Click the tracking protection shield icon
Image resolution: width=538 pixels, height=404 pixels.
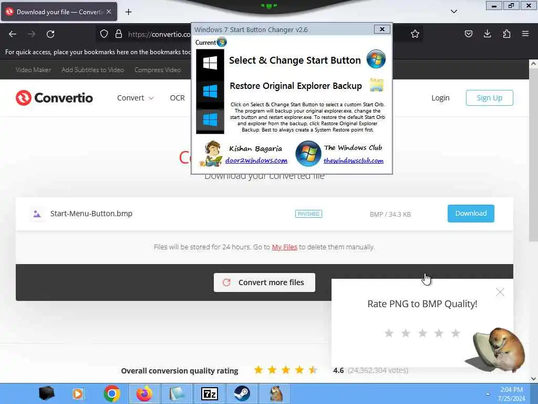tap(104, 34)
